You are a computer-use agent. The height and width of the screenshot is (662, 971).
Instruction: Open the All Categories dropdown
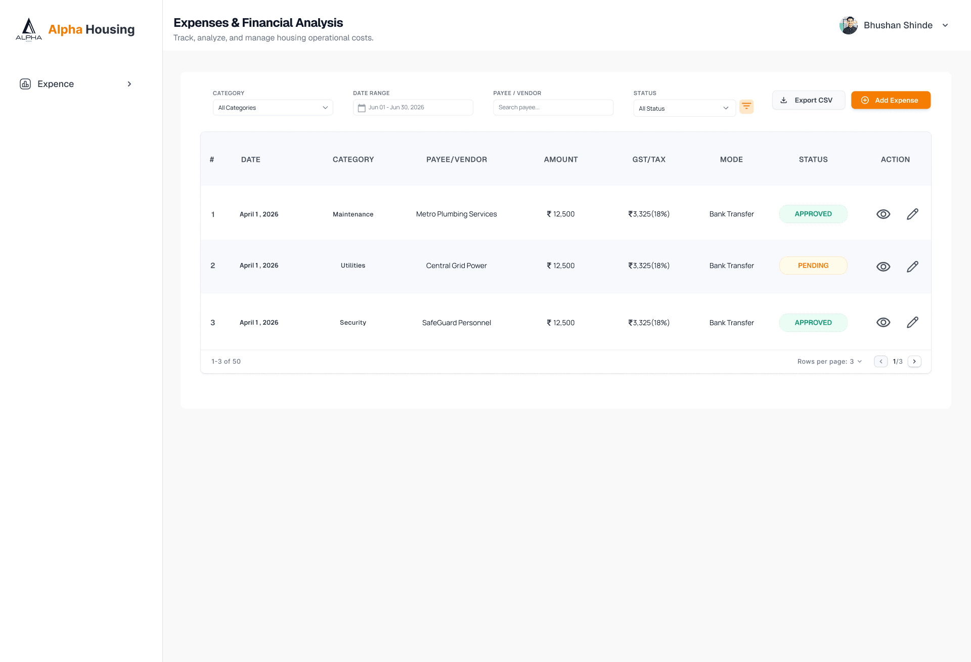click(273, 108)
